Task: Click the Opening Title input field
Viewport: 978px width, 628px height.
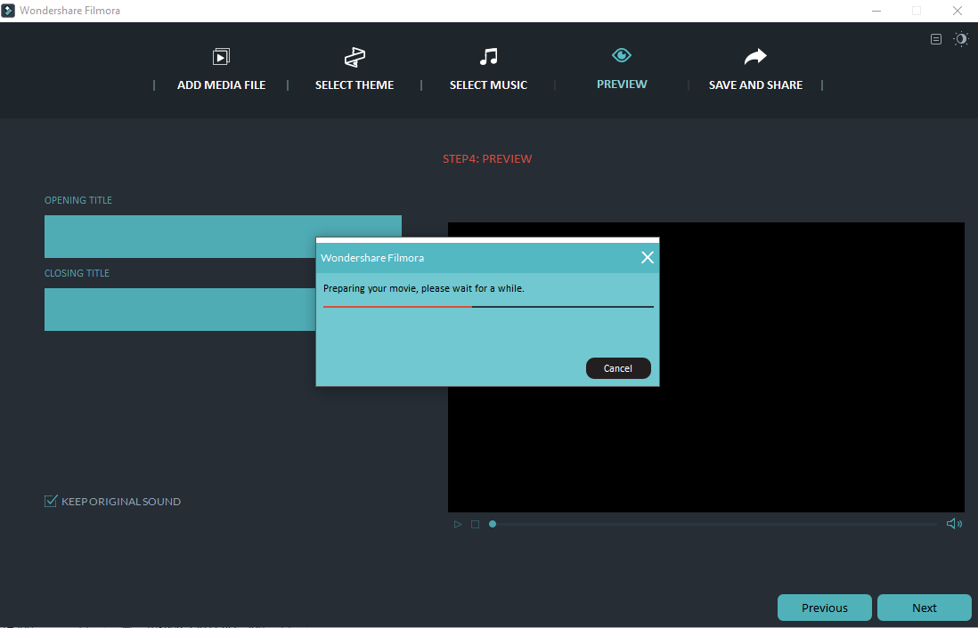Action: coord(223,237)
